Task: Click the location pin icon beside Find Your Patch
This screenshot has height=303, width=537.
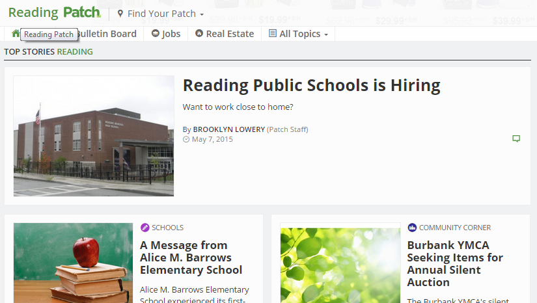Action: (120, 14)
